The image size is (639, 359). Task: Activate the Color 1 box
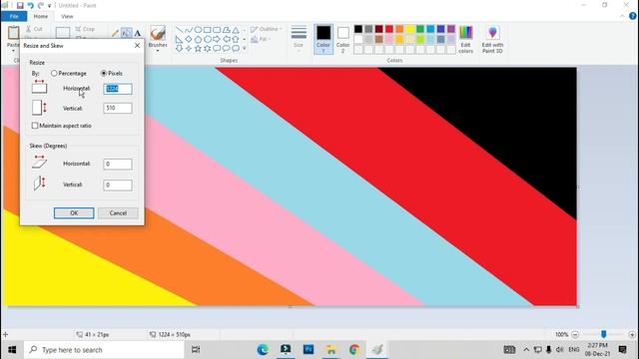pyautogui.click(x=323, y=40)
